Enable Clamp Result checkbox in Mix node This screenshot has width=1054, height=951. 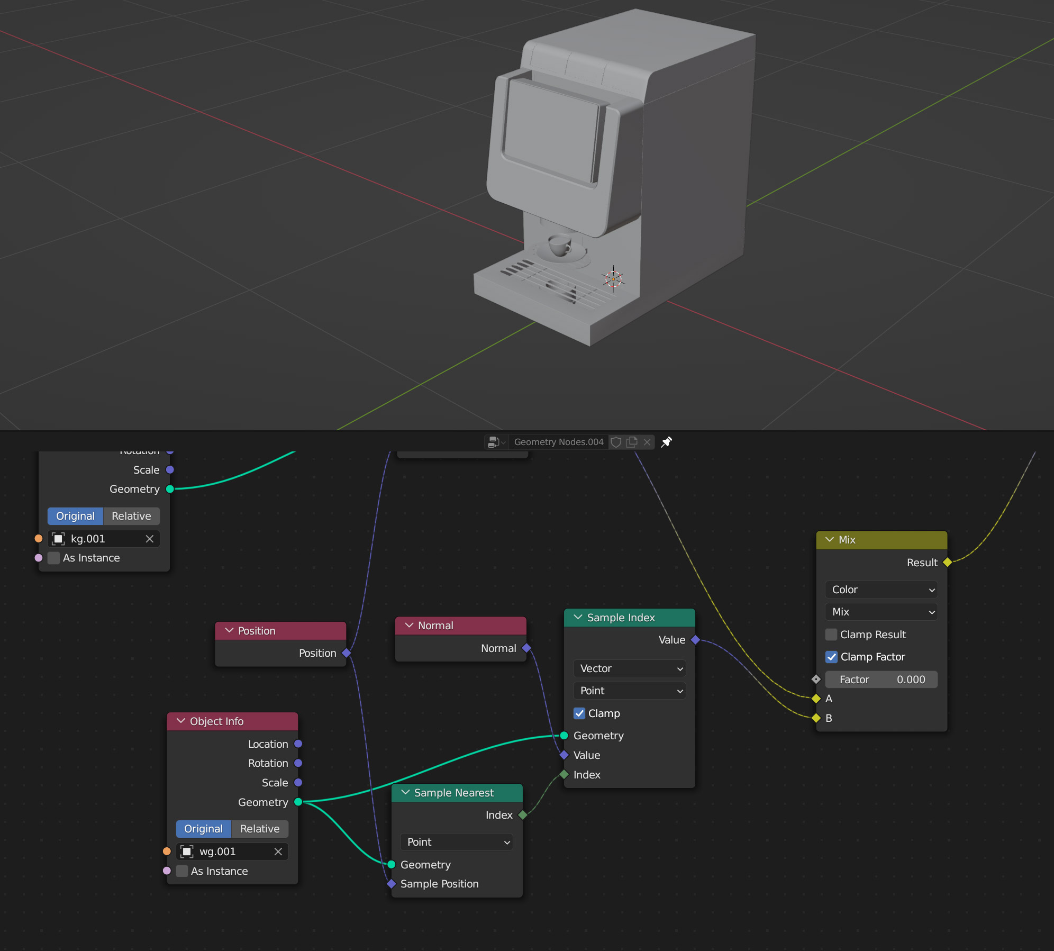coord(831,635)
